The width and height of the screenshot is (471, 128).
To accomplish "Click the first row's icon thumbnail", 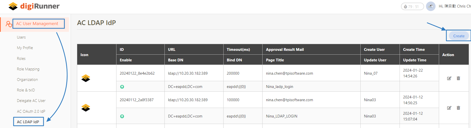I will (x=86, y=78).
